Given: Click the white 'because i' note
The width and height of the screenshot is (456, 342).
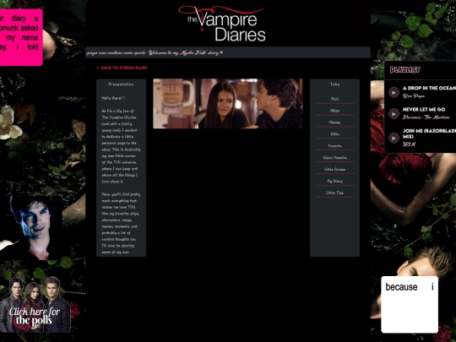Looking at the screenshot, I should point(410,305).
